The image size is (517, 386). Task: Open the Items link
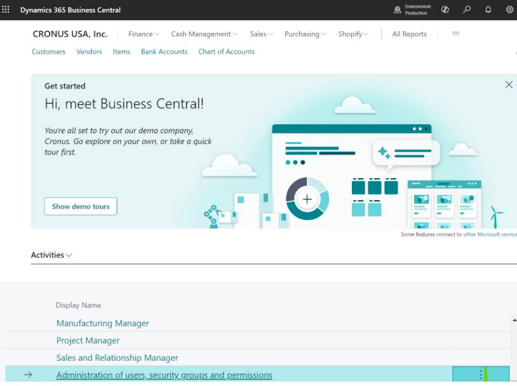tap(121, 52)
